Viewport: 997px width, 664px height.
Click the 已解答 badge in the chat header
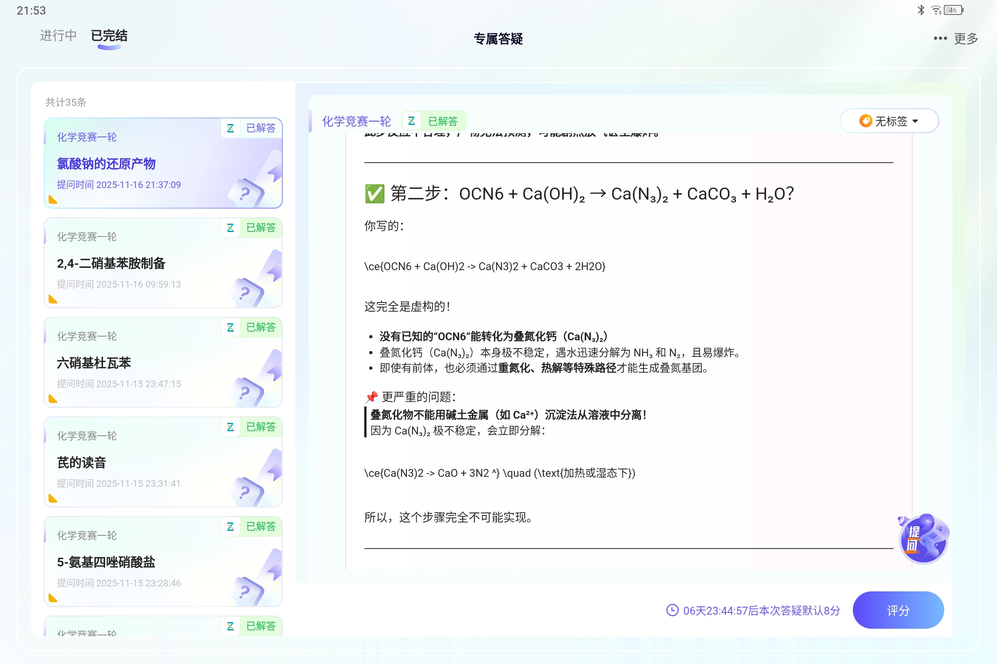(445, 121)
